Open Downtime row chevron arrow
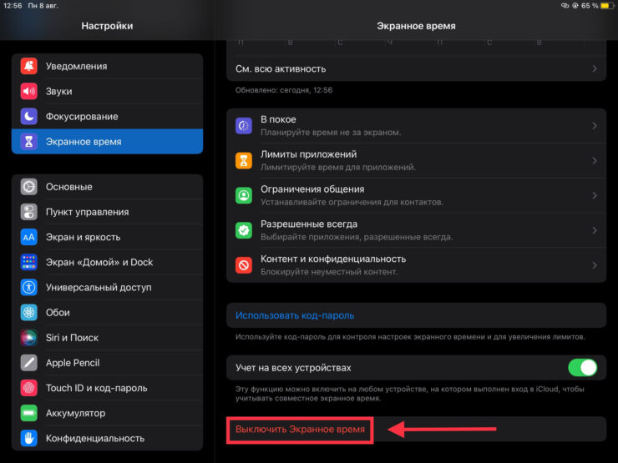618x463 pixels. coord(595,126)
